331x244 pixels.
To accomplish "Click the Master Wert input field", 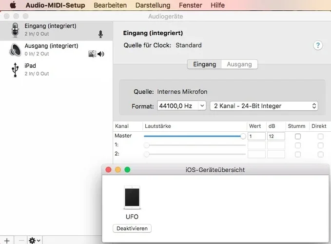I will click(x=256, y=136).
